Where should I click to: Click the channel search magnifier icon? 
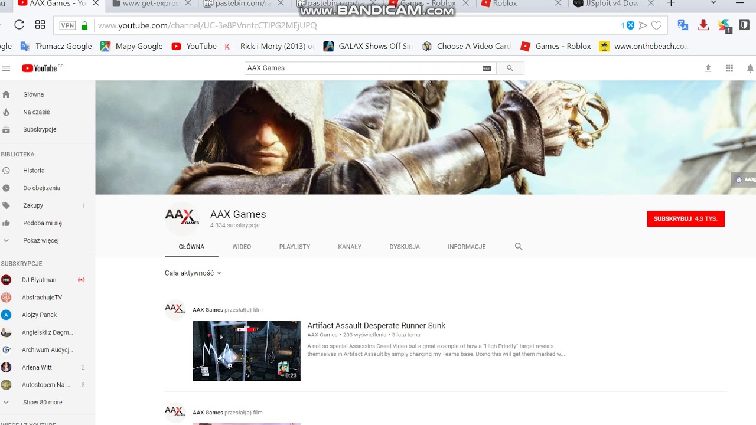pyautogui.click(x=519, y=247)
